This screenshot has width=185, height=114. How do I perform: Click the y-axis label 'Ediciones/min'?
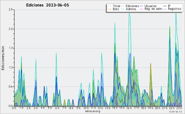[x=3, y=58]
